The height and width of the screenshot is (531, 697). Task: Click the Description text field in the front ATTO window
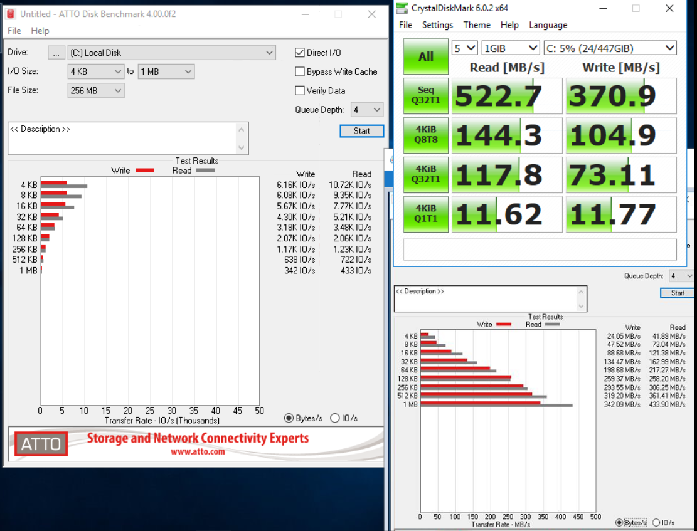click(122, 138)
